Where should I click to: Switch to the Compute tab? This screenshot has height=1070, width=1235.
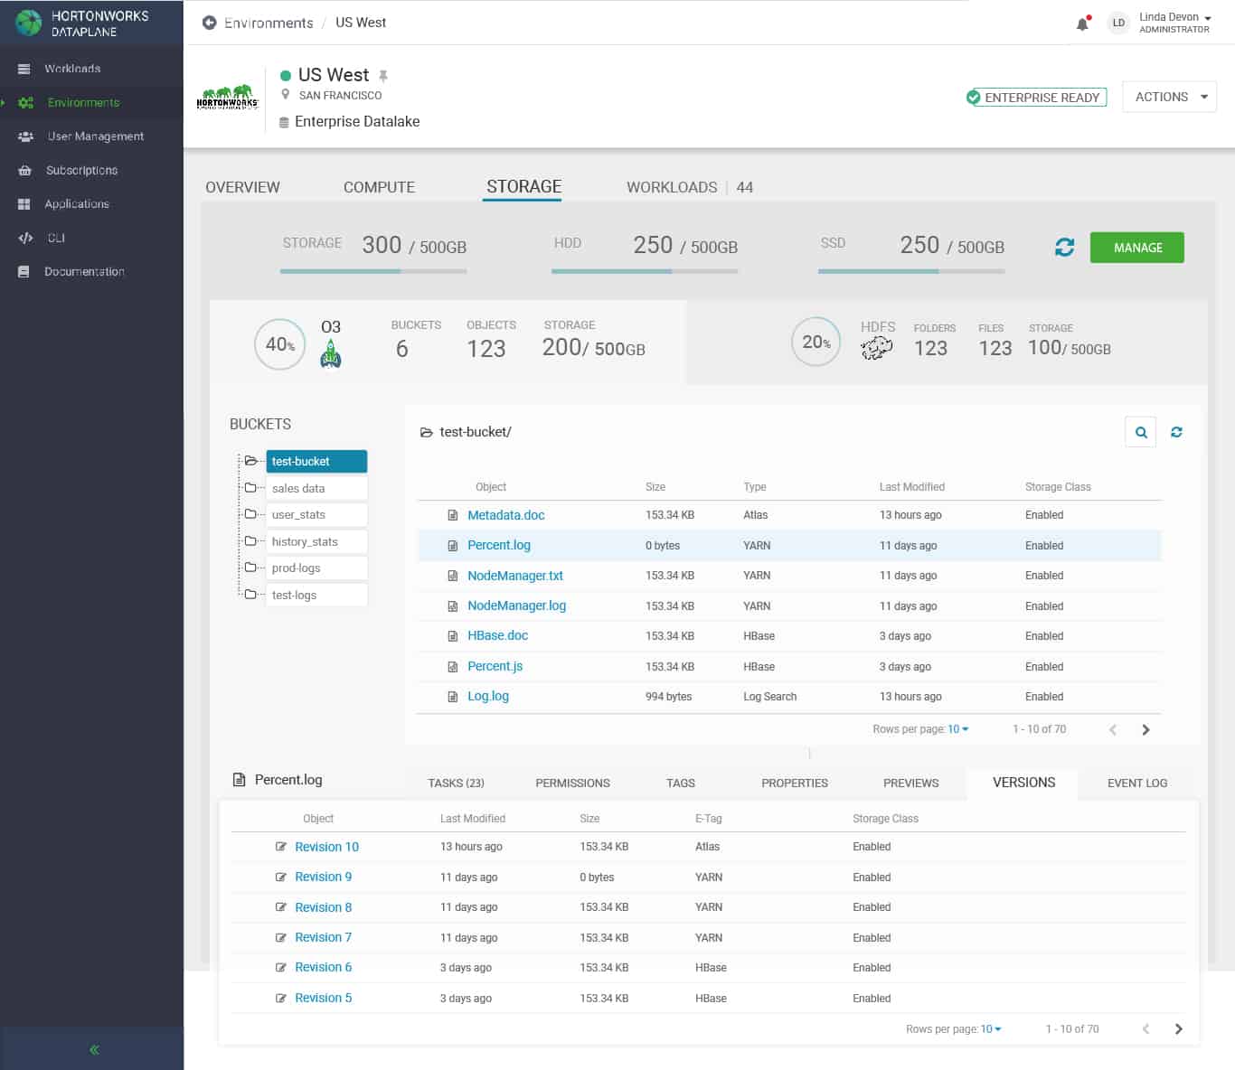pos(379,187)
